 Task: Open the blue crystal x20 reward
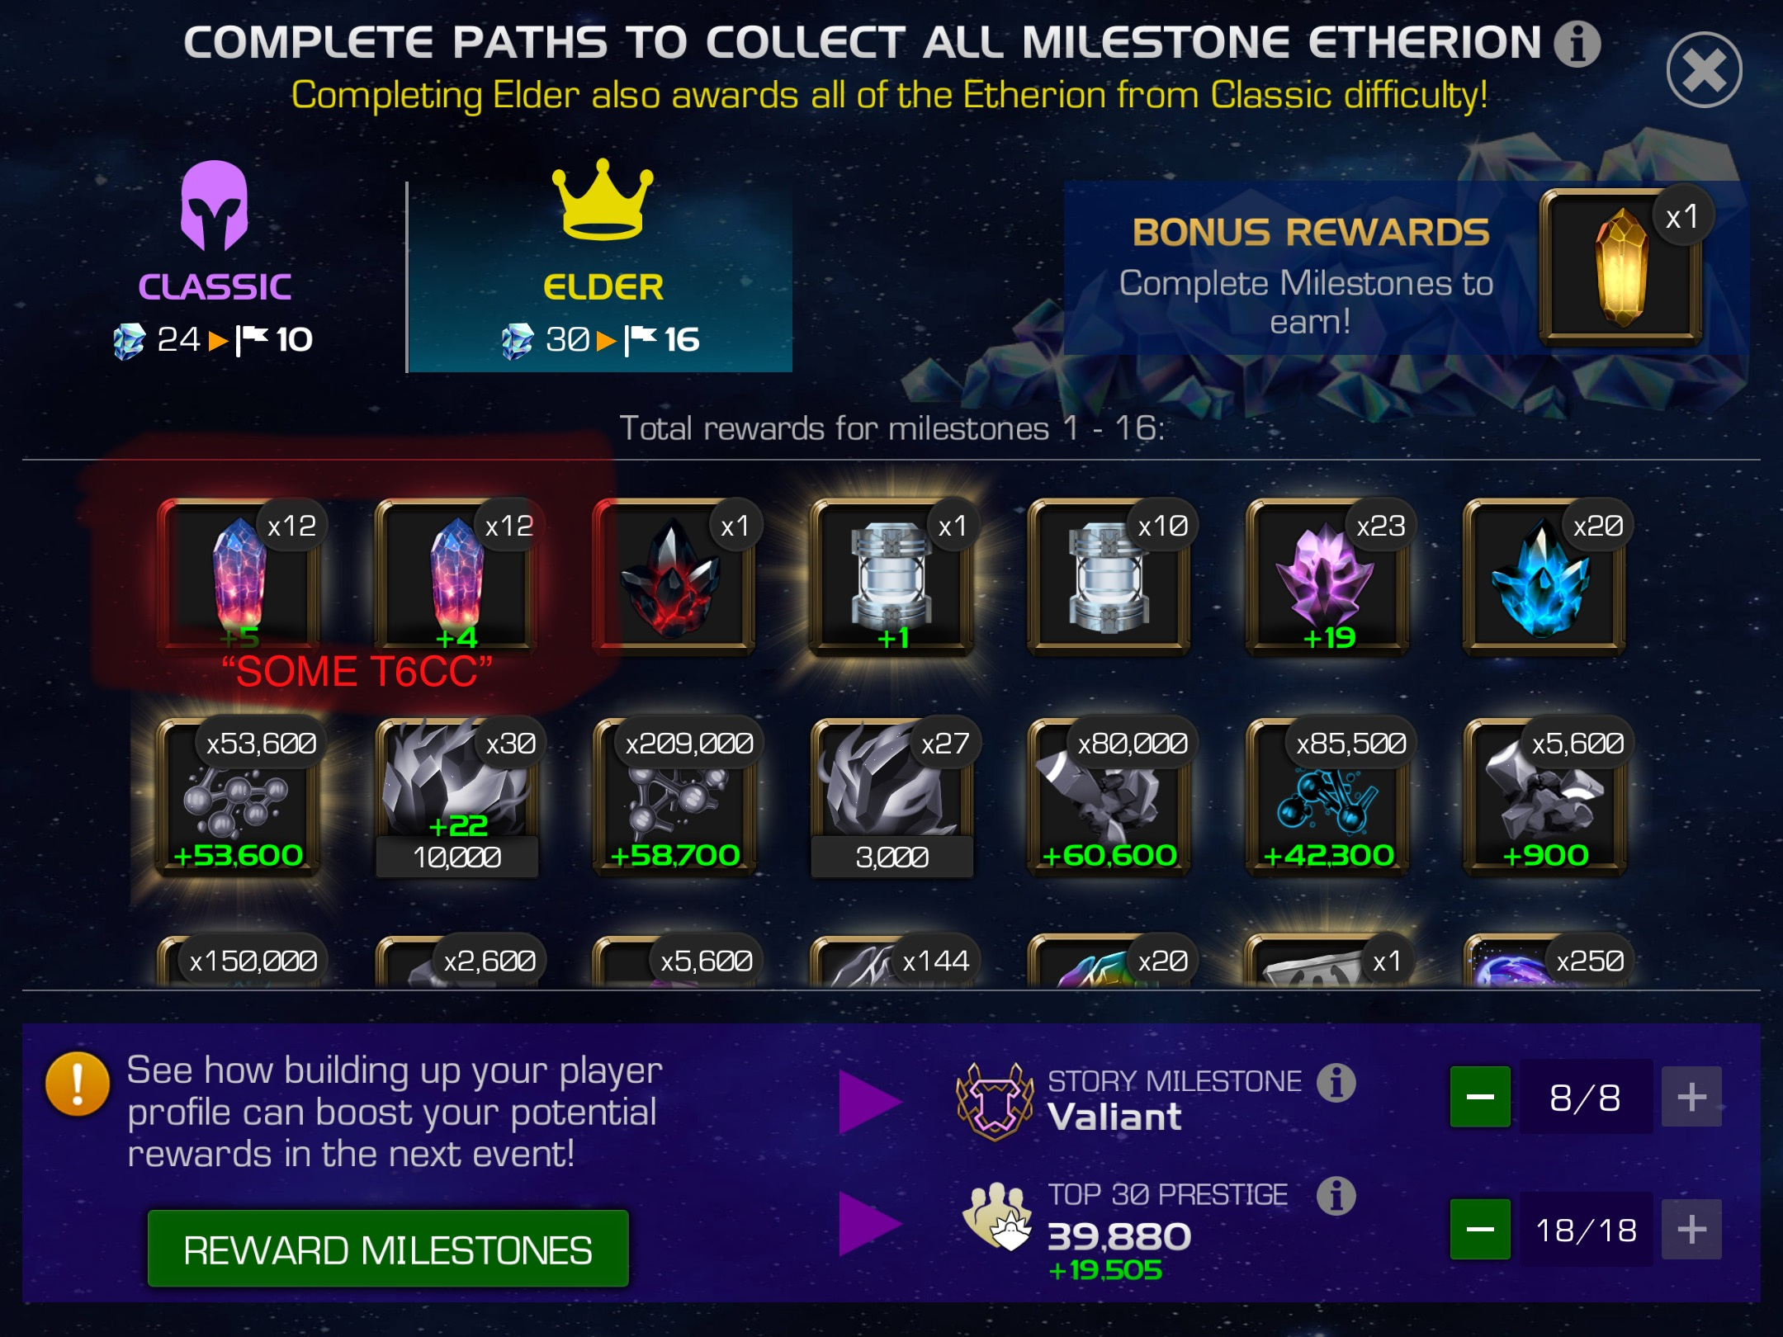(1544, 577)
